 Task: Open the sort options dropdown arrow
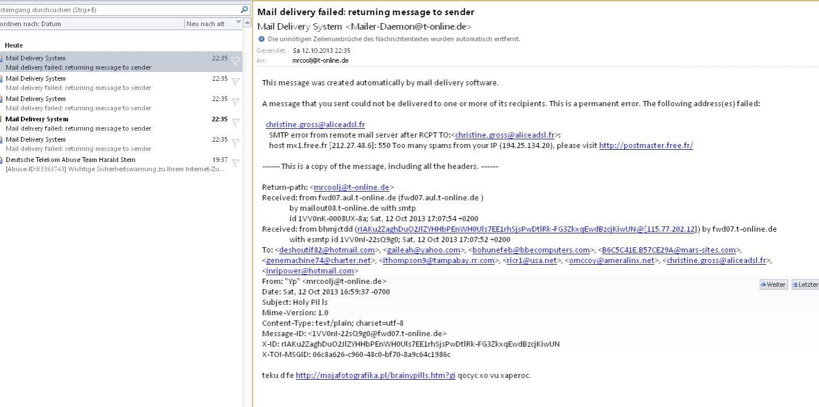point(238,23)
